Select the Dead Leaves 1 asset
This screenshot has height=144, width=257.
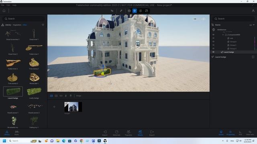[x=13, y=108]
